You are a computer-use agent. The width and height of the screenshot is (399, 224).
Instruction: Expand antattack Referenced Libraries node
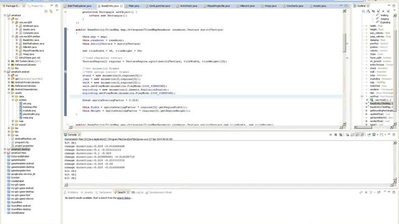pyautogui.click(x=9, y=65)
